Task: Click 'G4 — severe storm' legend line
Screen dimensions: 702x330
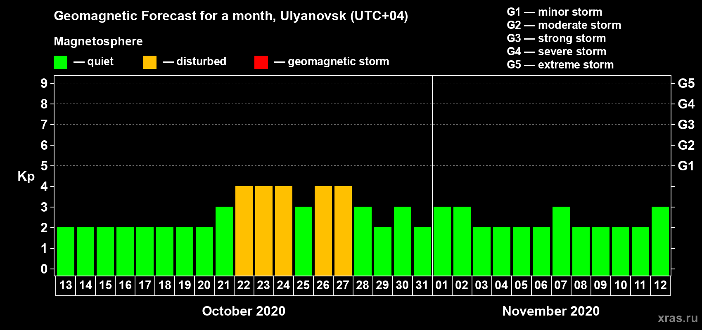Action: pos(556,51)
